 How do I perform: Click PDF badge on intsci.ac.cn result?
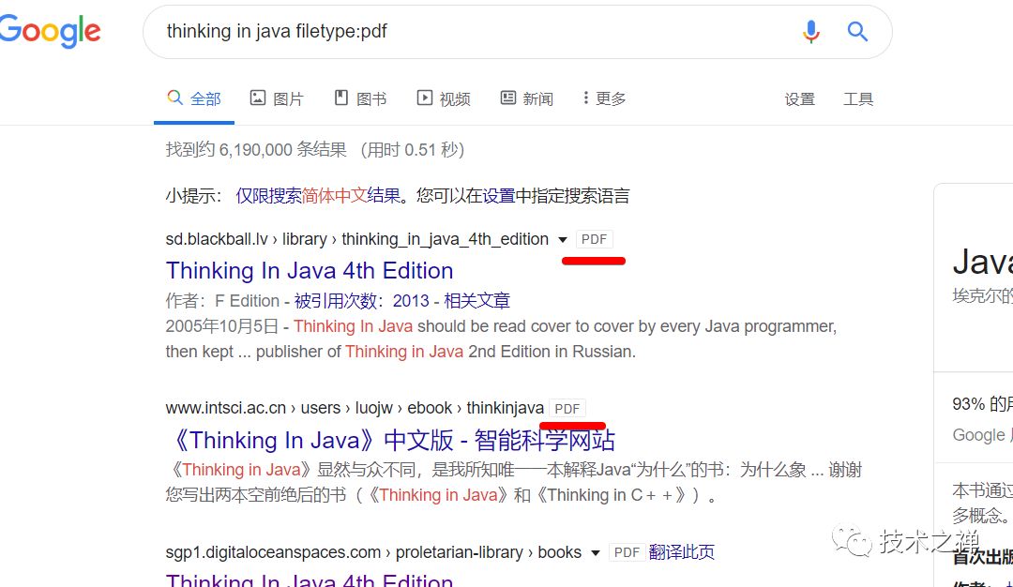(x=567, y=409)
